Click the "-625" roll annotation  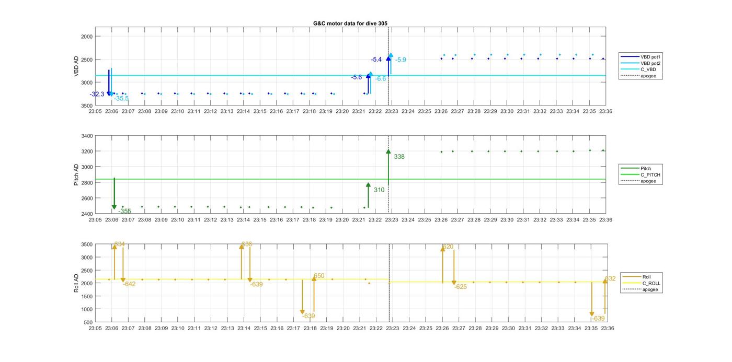[x=461, y=287]
